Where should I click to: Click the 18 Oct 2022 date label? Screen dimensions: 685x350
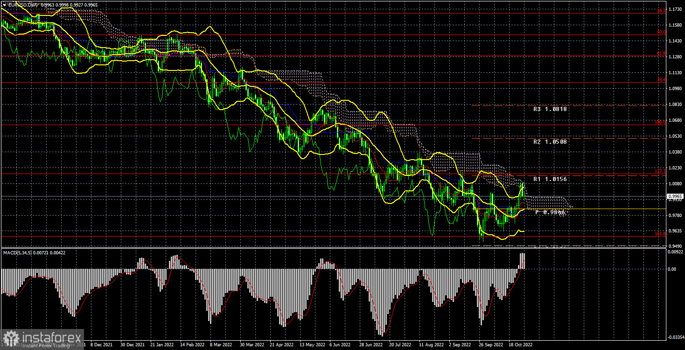[521, 345]
